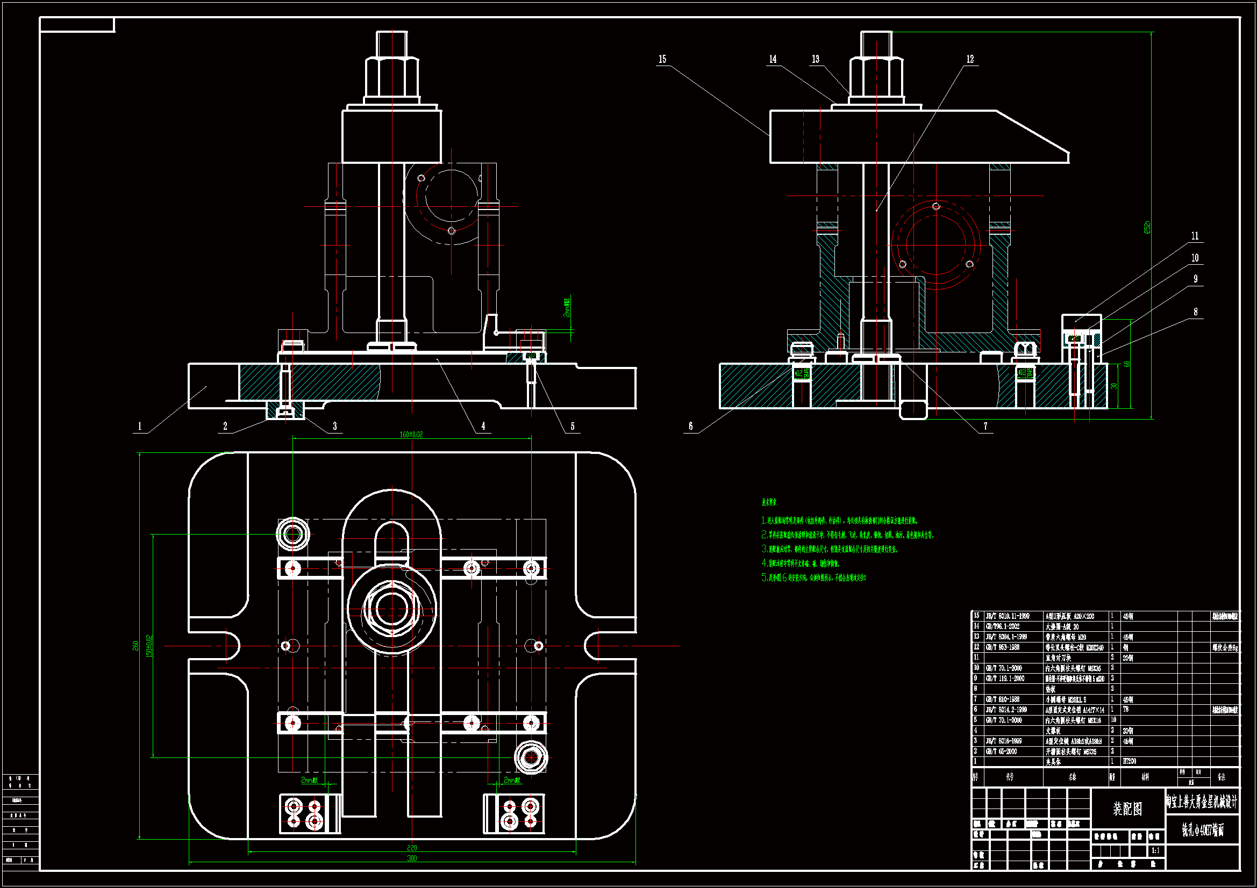Click HT200 material in parts list

point(1129,761)
